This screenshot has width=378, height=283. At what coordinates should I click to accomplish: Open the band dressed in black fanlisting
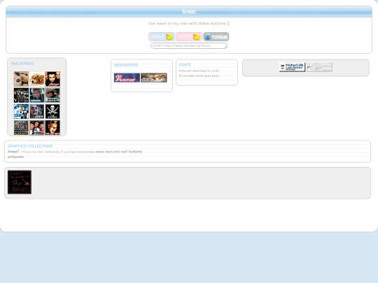[x=21, y=95]
